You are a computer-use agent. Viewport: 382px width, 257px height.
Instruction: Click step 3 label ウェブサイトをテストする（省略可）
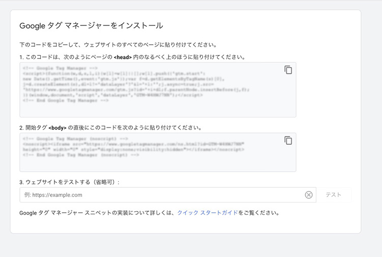(69, 182)
